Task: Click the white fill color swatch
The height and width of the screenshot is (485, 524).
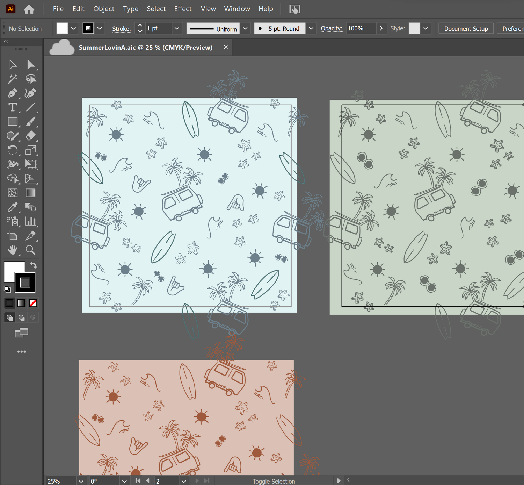Action: click(61, 28)
